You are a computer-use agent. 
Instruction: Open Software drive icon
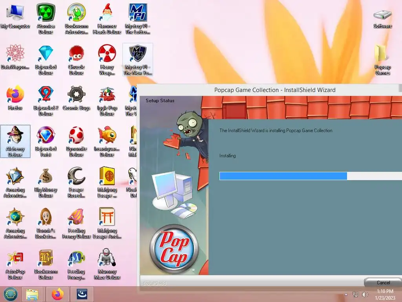point(382,18)
